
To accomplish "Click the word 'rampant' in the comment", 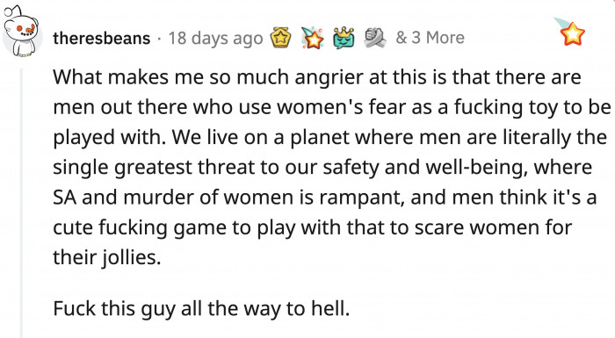I will pyautogui.click(x=361, y=198).
